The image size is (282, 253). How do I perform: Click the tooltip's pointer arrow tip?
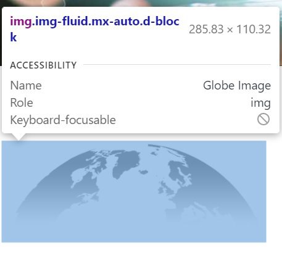(19, 139)
